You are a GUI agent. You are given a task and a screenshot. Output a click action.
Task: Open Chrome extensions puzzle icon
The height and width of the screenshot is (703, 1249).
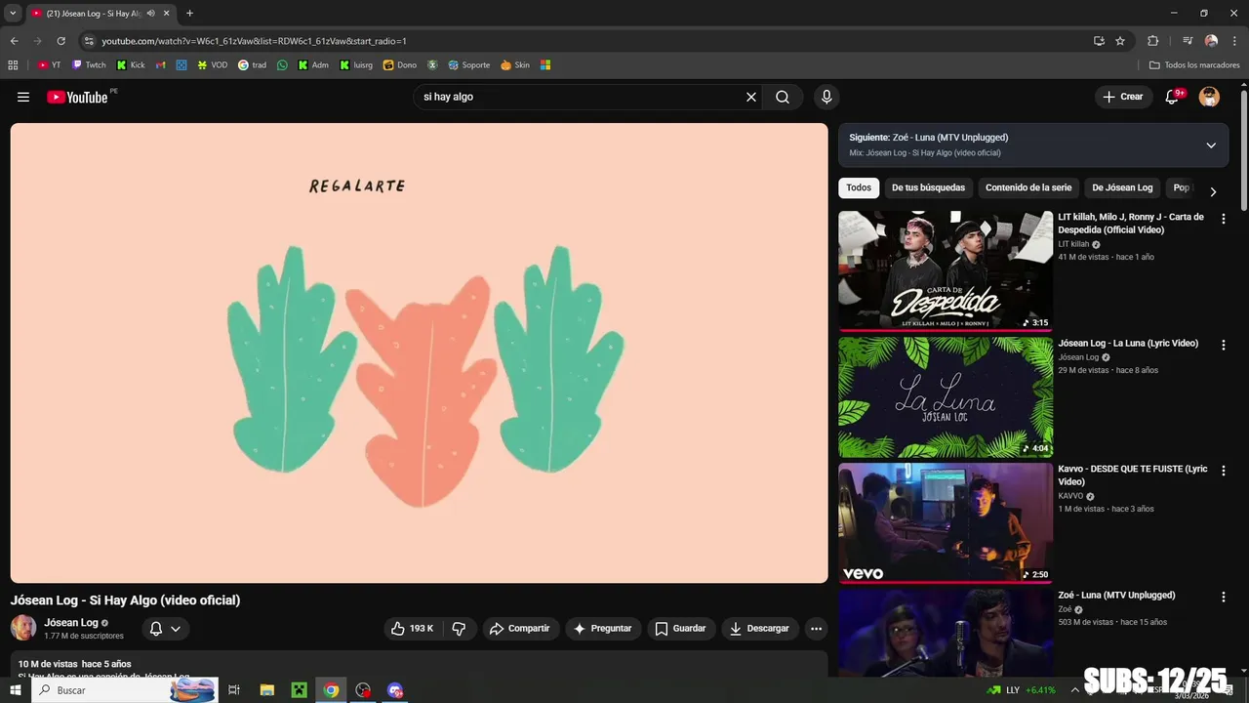[1152, 41]
